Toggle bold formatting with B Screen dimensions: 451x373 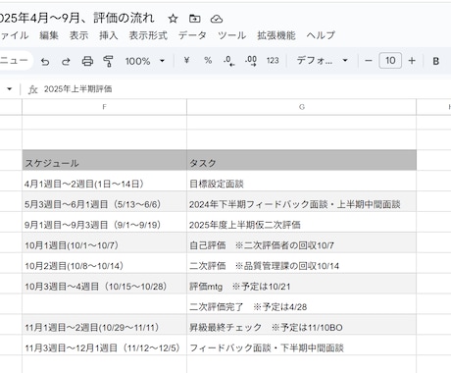[x=435, y=61]
